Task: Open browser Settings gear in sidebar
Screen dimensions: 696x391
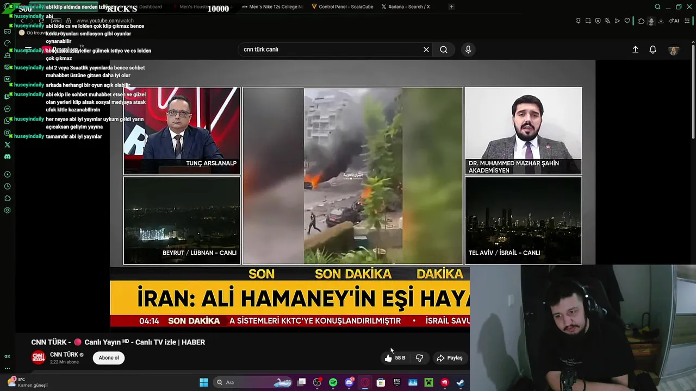Action: pos(8,210)
